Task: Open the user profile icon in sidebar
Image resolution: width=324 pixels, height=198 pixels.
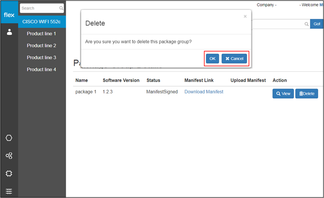Action: click(10, 32)
